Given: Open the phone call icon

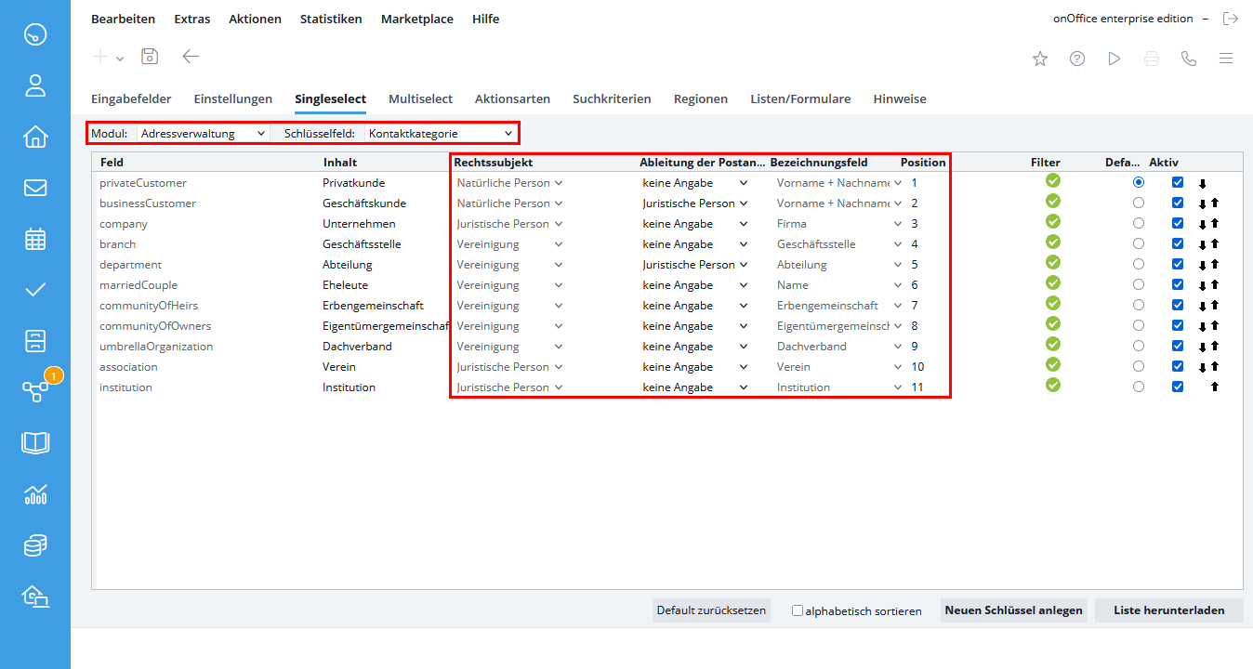Looking at the screenshot, I should point(1189,59).
